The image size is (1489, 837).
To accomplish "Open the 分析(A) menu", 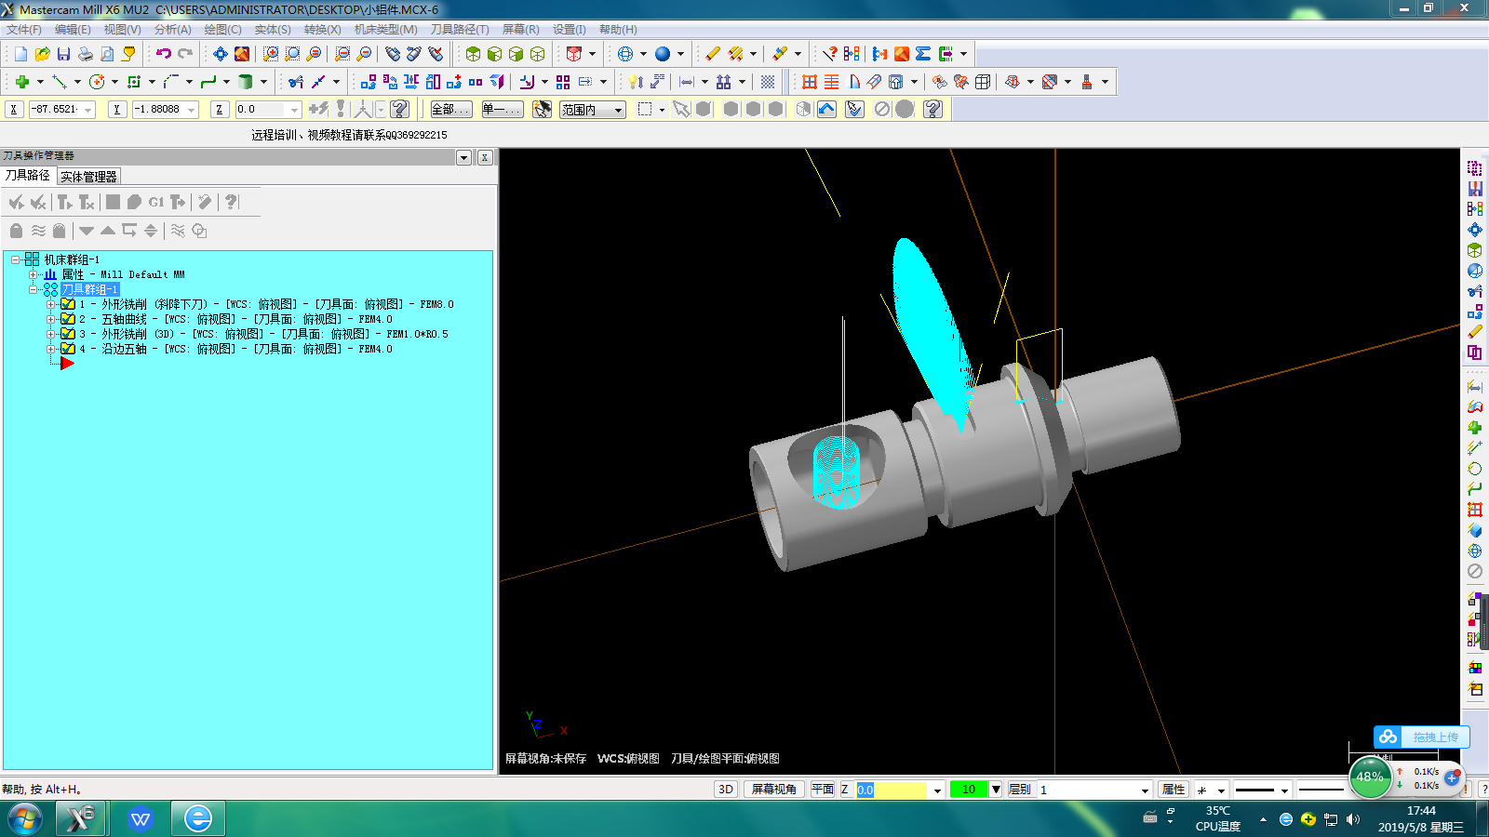I will click(173, 30).
